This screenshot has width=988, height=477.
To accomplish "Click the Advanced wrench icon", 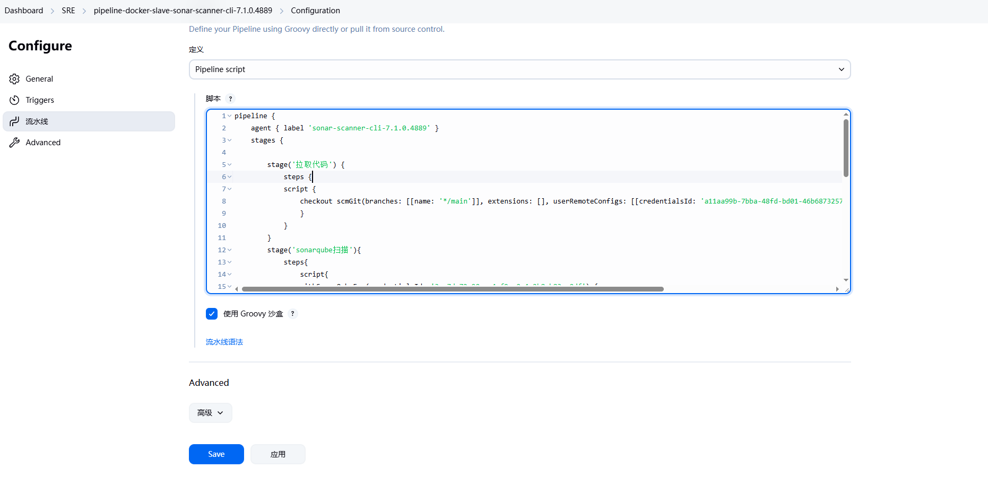I will pyautogui.click(x=14, y=143).
